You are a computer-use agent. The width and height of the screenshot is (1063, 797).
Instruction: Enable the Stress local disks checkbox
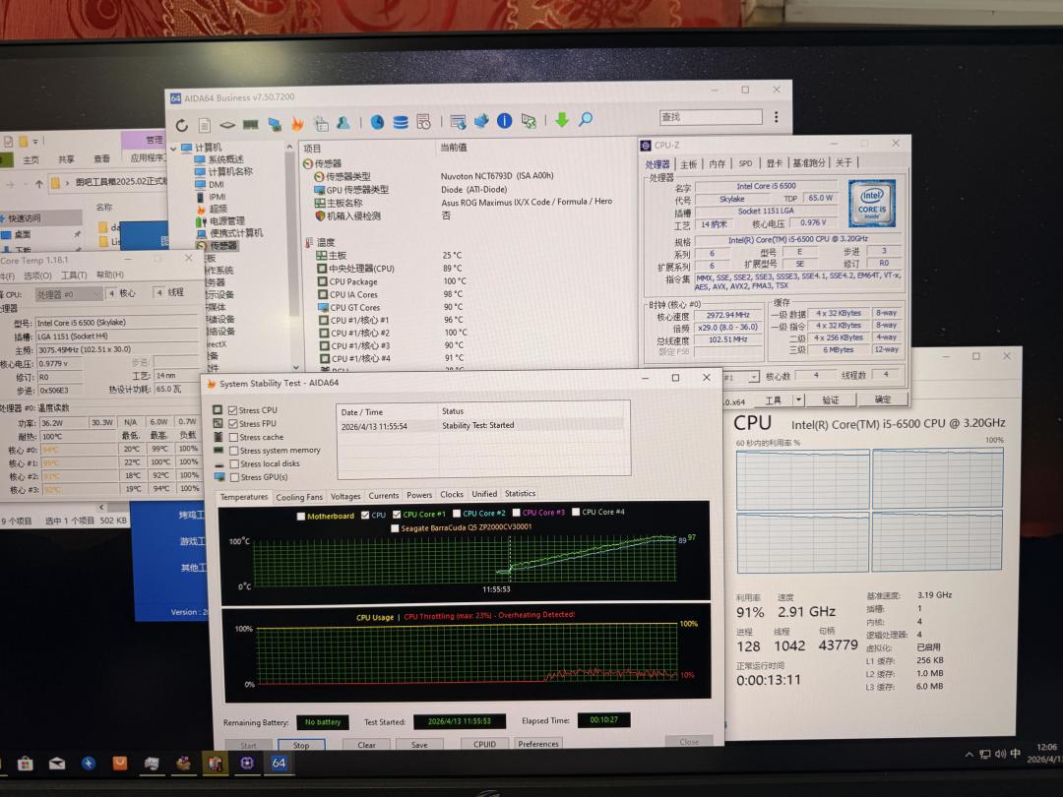pos(234,464)
